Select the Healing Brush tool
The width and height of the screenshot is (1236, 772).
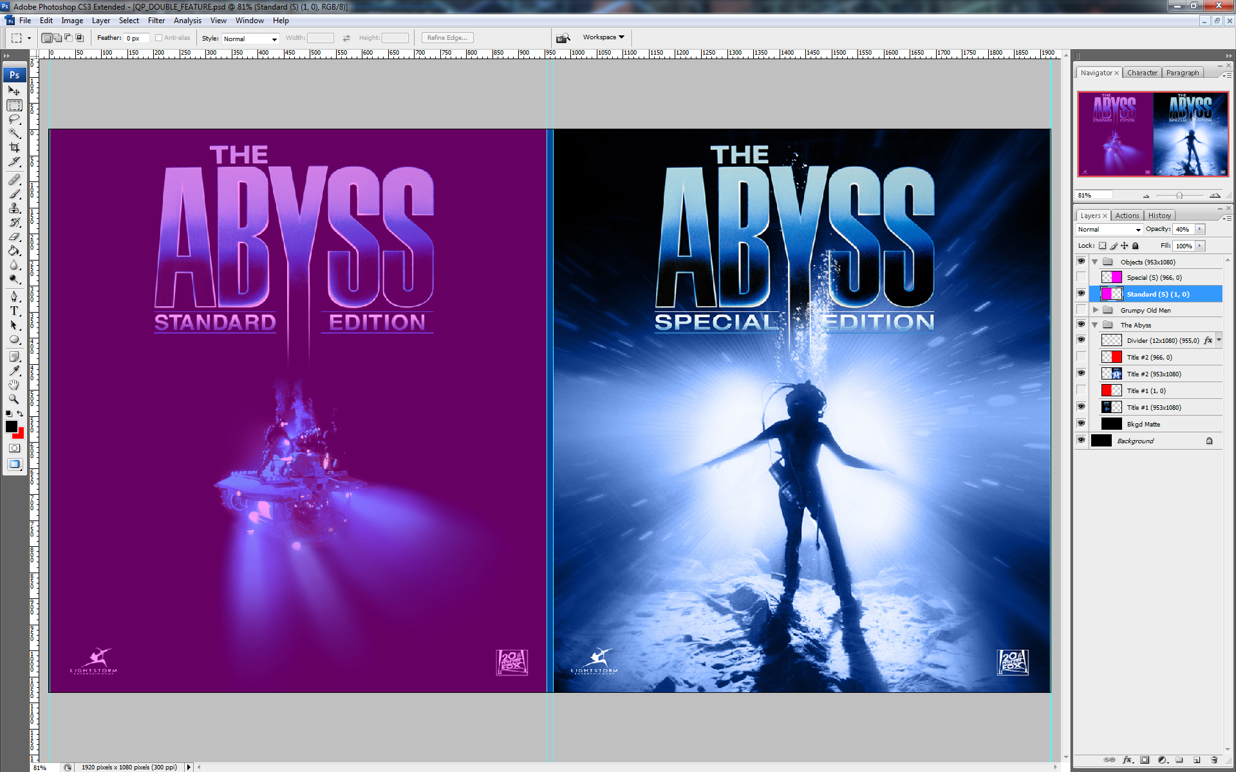(14, 179)
